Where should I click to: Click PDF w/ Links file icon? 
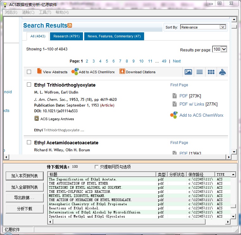174,104
